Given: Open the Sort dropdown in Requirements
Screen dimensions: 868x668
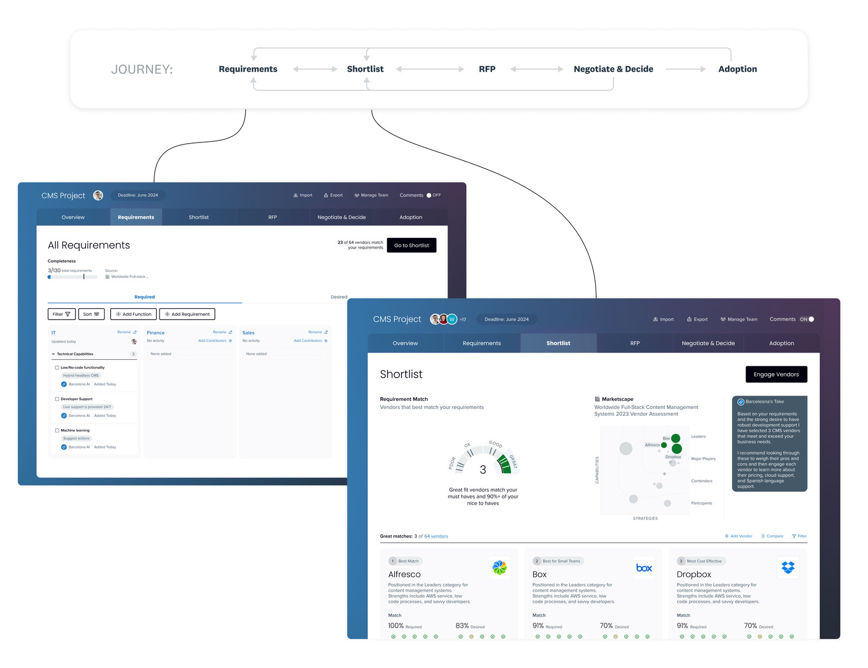Looking at the screenshot, I should 91,314.
